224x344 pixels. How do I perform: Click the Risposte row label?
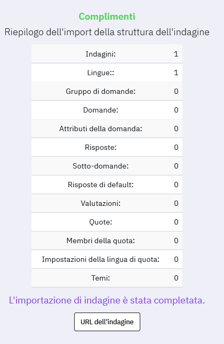pyautogui.click(x=100, y=147)
